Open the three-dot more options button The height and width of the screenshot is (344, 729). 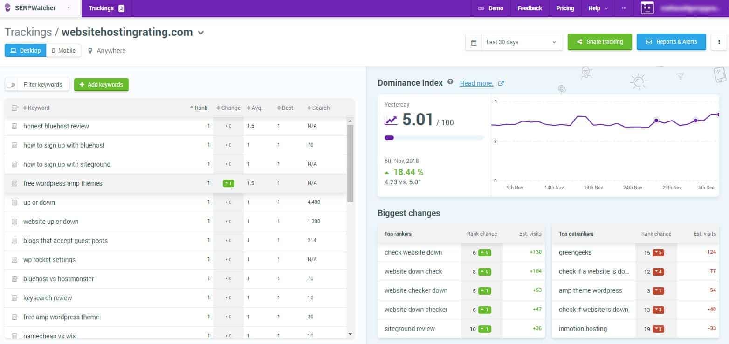pos(719,42)
